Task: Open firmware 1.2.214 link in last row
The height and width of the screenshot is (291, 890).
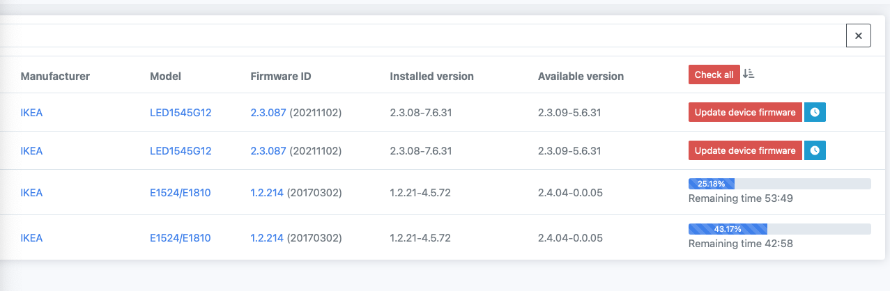Action: tap(267, 238)
